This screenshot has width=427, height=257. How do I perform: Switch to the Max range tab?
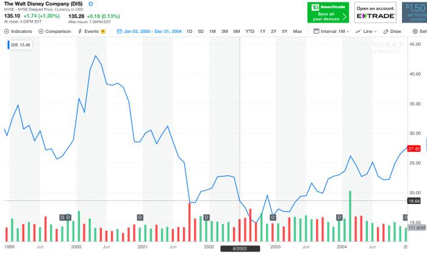click(x=297, y=31)
